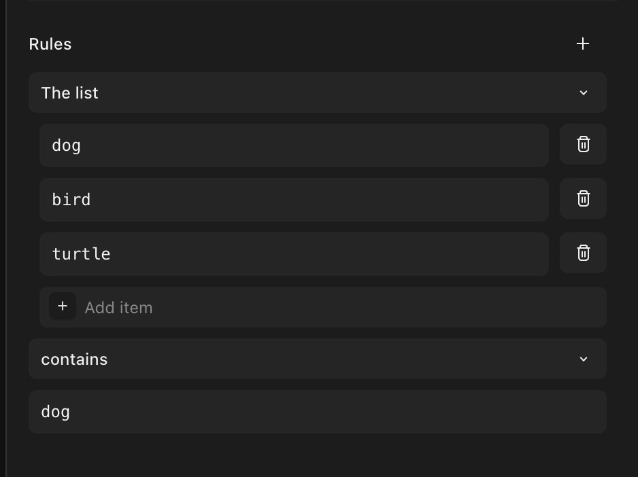Click the plus icon beside Rules
The image size is (638, 477).
[x=583, y=44]
